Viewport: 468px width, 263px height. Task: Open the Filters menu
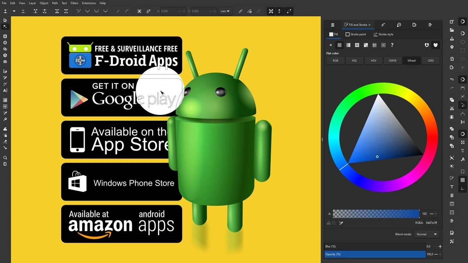(x=74, y=3)
